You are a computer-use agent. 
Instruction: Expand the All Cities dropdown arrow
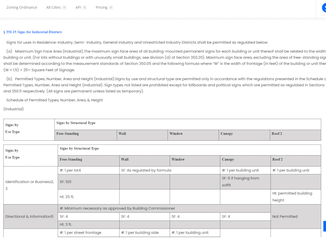click(x=64, y=8)
